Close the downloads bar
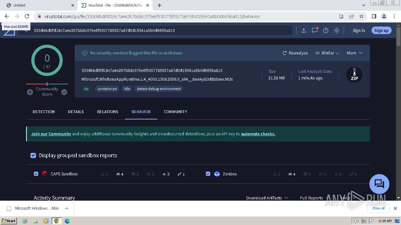The width and height of the screenshot is (401, 225). tap(395, 208)
